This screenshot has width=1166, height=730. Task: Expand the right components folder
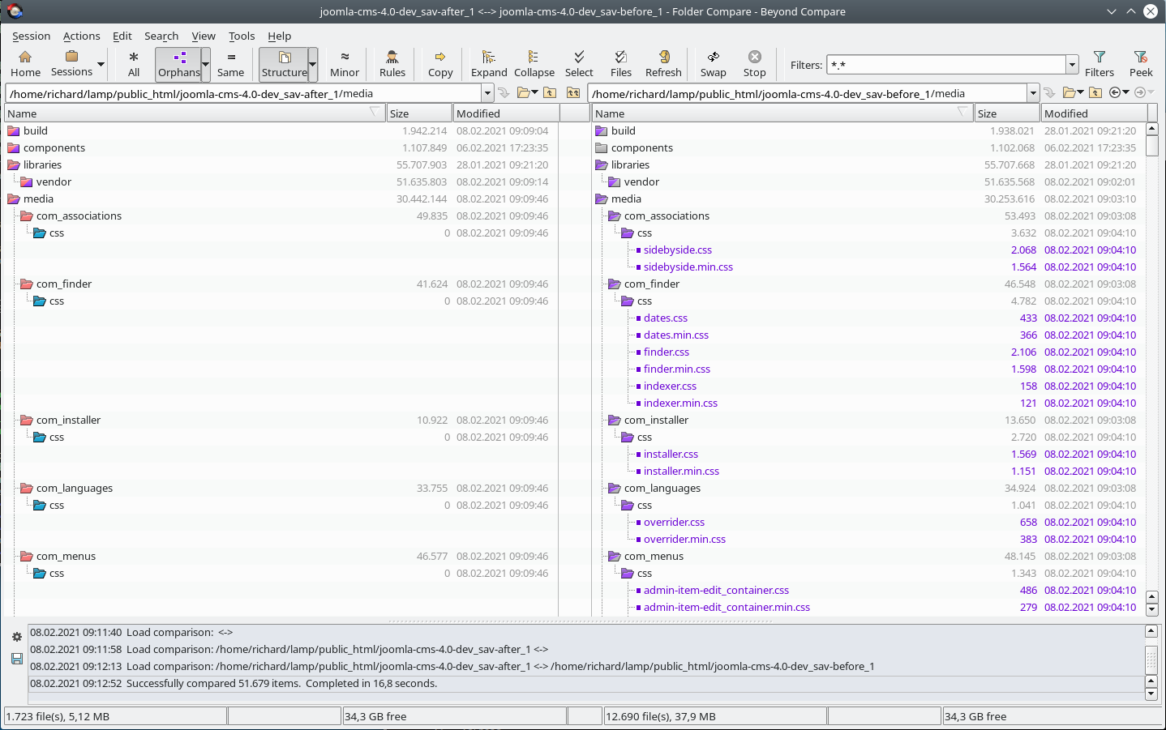click(601, 147)
